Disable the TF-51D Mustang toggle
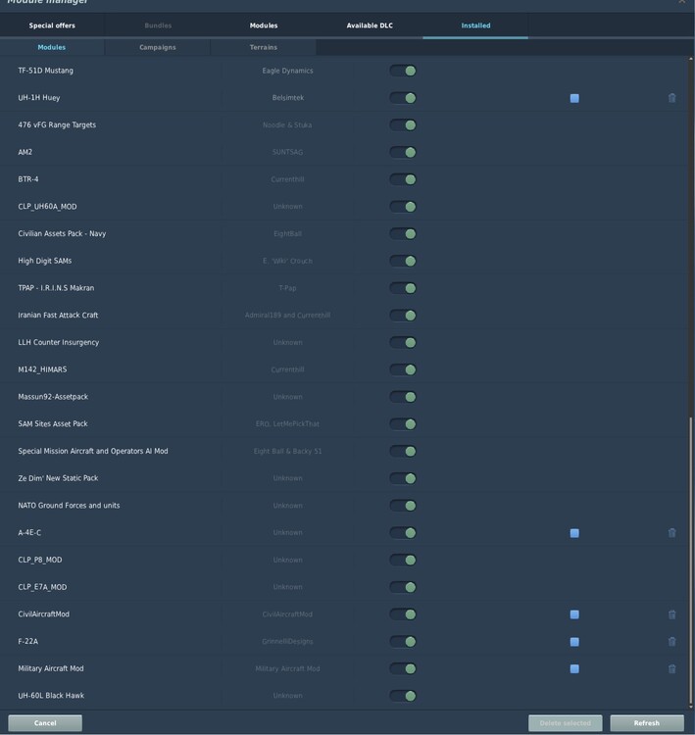Viewport: 695px width, 735px height. pyautogui.click(x=403, y=71)
